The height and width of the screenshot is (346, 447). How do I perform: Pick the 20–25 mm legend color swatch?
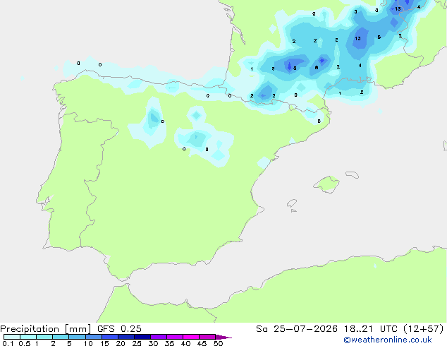126,337
